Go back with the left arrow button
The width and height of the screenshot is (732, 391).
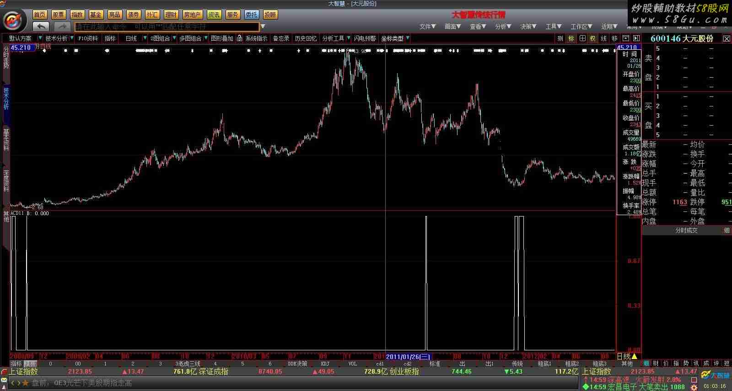click(x=41, y=26)
